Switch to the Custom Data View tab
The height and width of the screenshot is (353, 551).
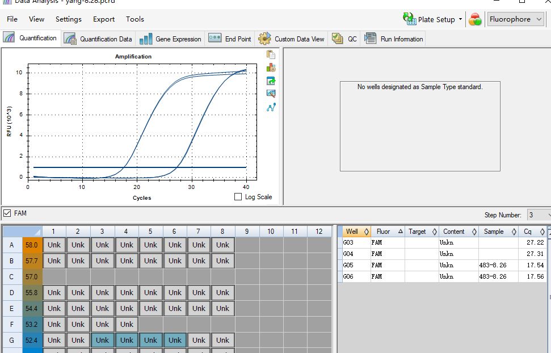pos(291,39)
